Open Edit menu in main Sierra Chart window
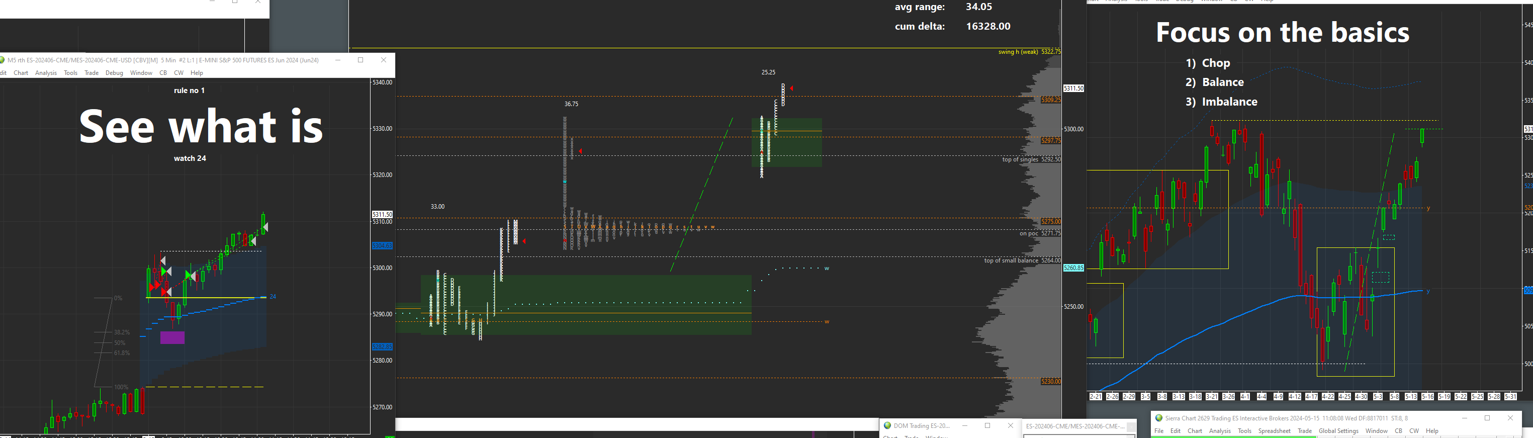This screenshot has height=438, width=1533. point(1176,431)
